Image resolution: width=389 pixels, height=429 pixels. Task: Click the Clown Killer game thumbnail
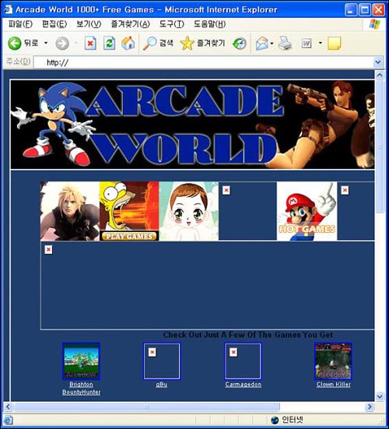point(334,361)
